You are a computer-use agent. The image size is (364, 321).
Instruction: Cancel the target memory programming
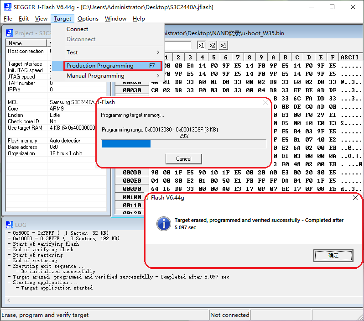pyautogui.click(x=184, y=159)
